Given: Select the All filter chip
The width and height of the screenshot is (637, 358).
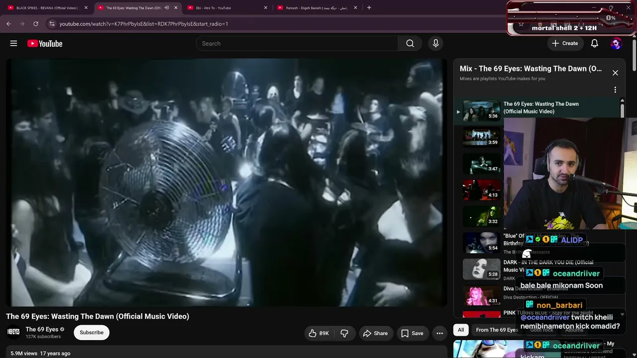Looking at the screenshot, I should [461, 330].
